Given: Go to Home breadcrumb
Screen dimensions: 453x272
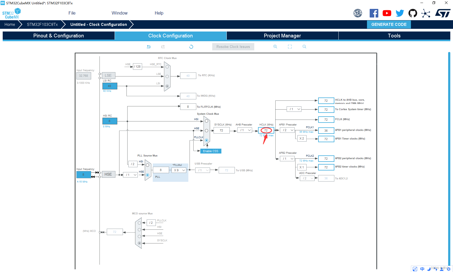Looking at the screenshot, I should click(x=10, y=25).
